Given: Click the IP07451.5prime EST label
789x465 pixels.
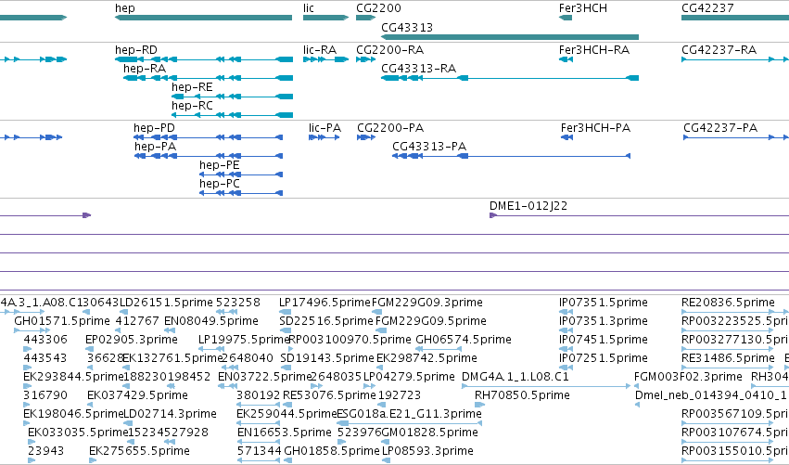Looking at the screenshot, I should 604,340.
